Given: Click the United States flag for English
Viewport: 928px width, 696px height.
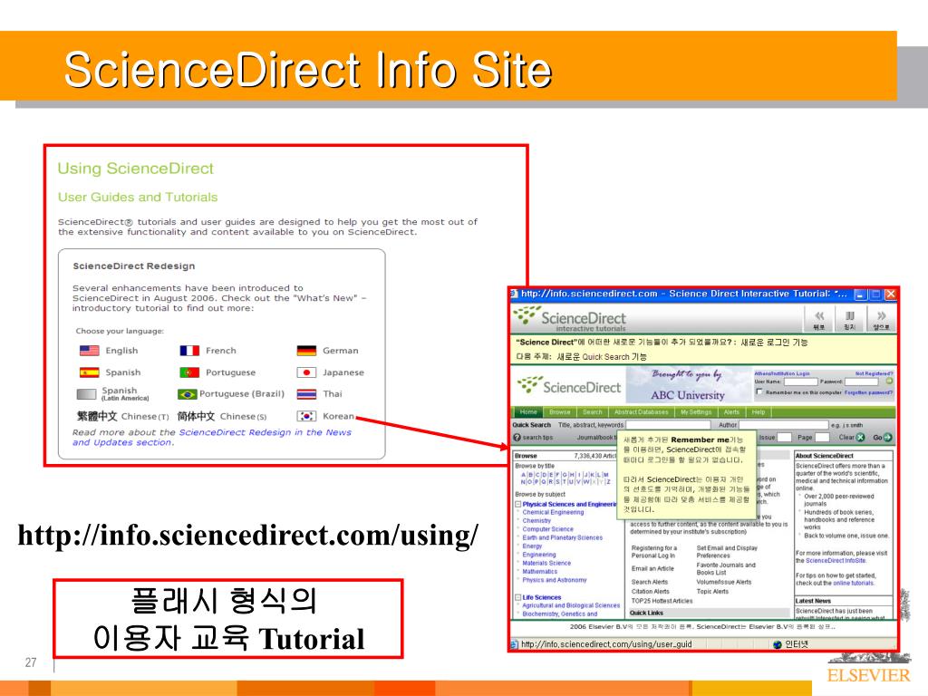Looking at the screenshot, I should pyautogui.click(x=90, y=351).
